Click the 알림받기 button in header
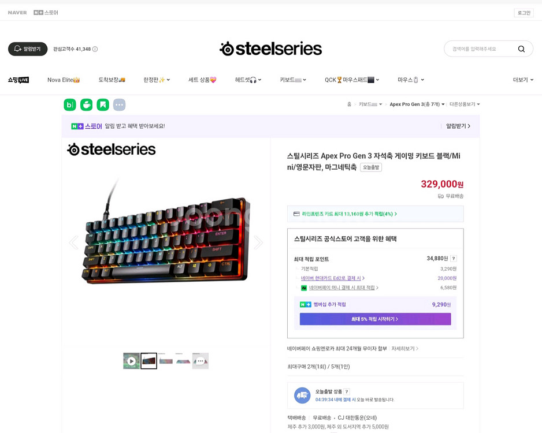 pyautogui.click(x=28, y=49)
